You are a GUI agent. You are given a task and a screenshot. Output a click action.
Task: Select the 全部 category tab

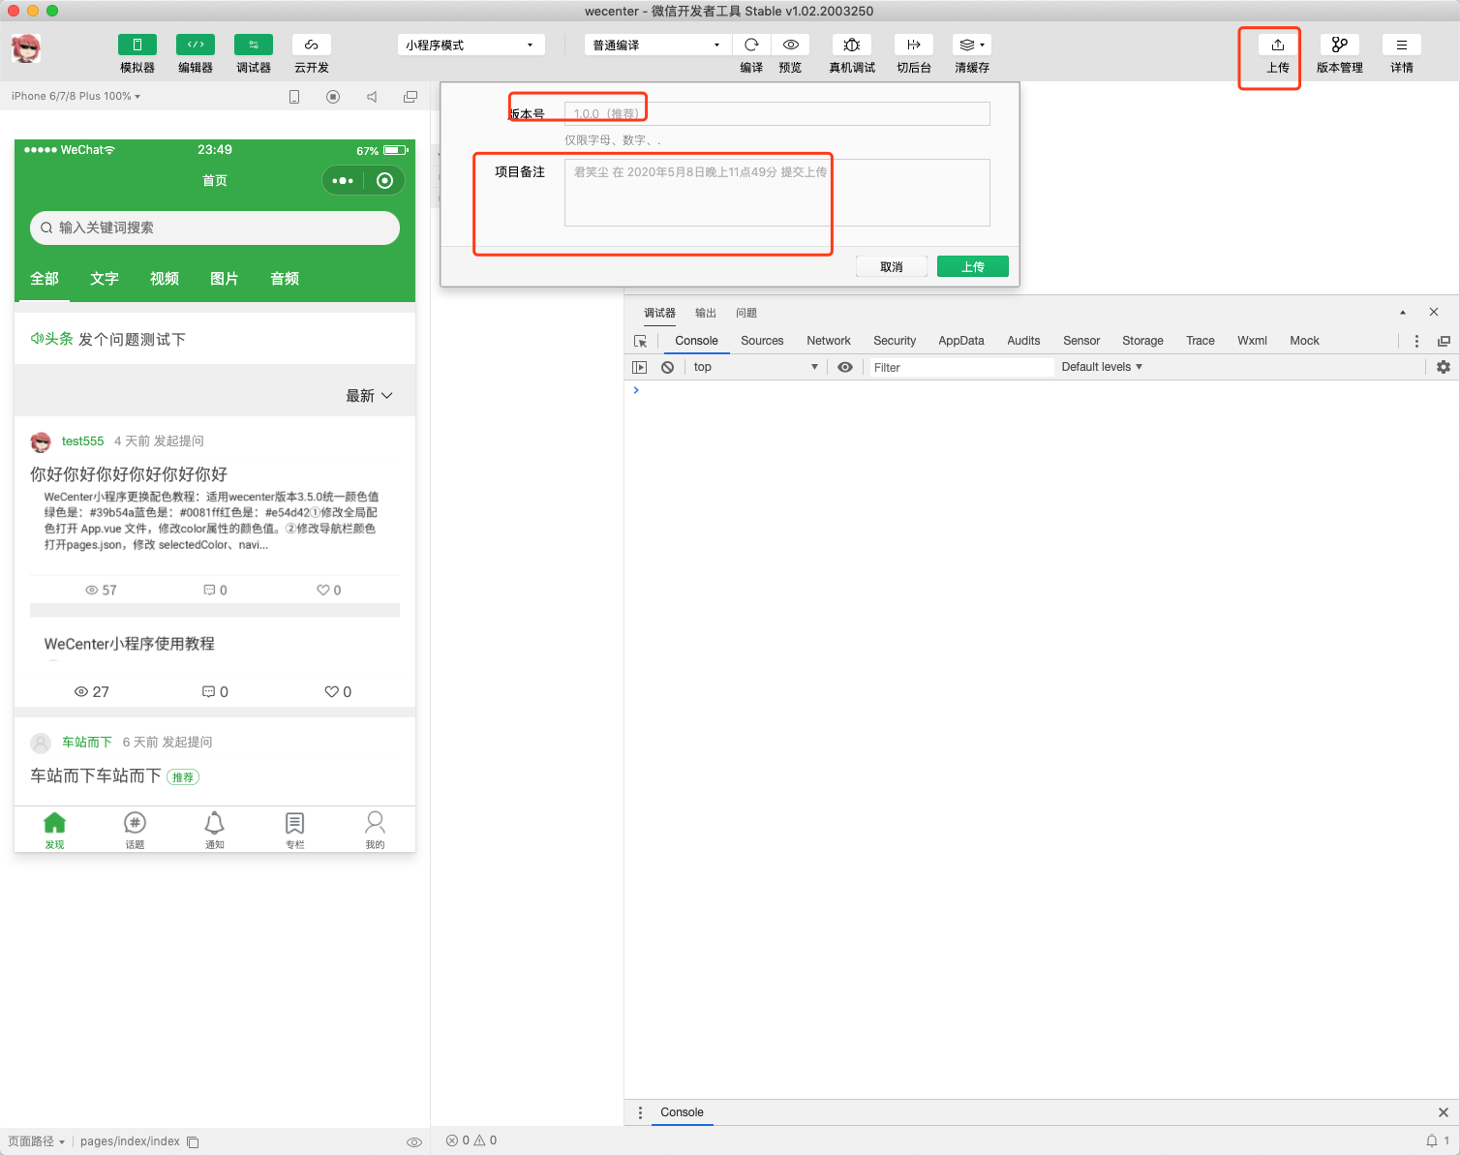(45, 279)
